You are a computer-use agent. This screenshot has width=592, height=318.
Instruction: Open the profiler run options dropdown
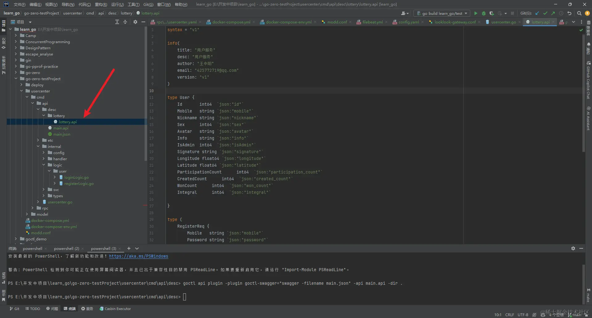coord(506,13)
